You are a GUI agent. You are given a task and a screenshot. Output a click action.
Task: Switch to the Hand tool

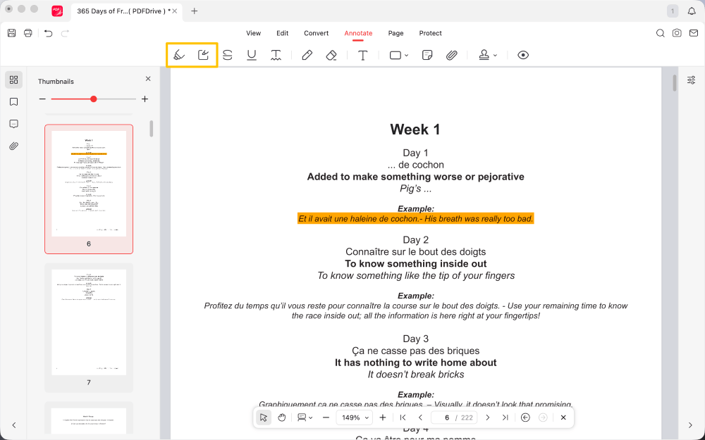[x=281, y=417]
